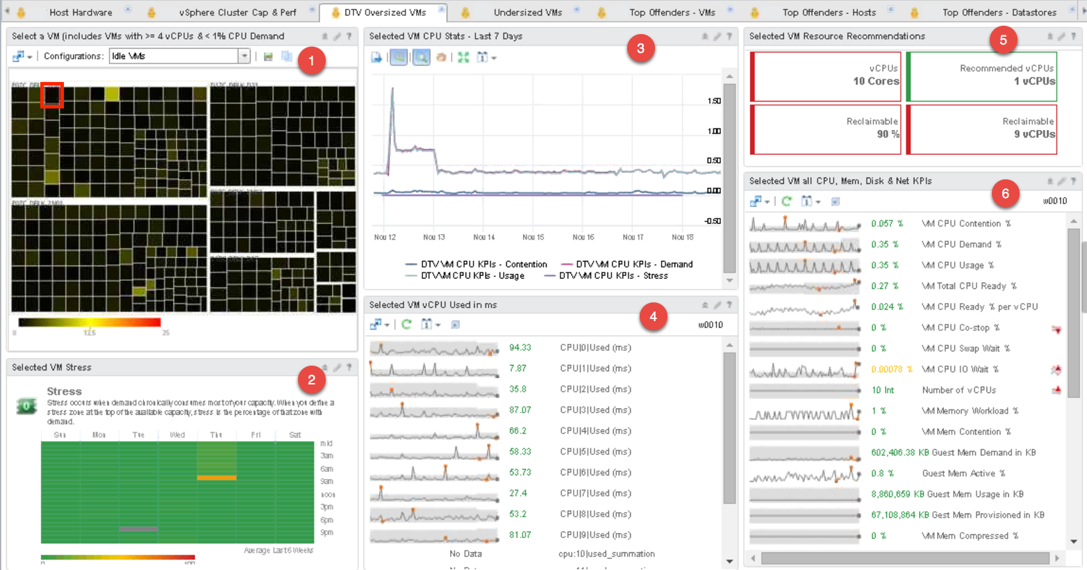Refresh the Selected VM vCPU Used widget

(407, 324)
